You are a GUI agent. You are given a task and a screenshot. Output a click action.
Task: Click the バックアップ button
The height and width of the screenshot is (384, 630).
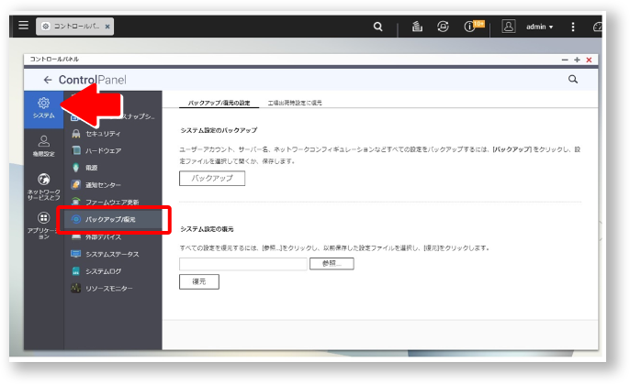(212, 179)
